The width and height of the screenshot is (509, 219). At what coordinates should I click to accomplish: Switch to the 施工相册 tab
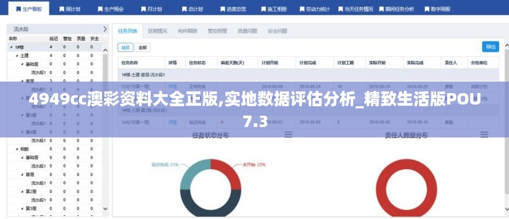(x=274, y=9)
